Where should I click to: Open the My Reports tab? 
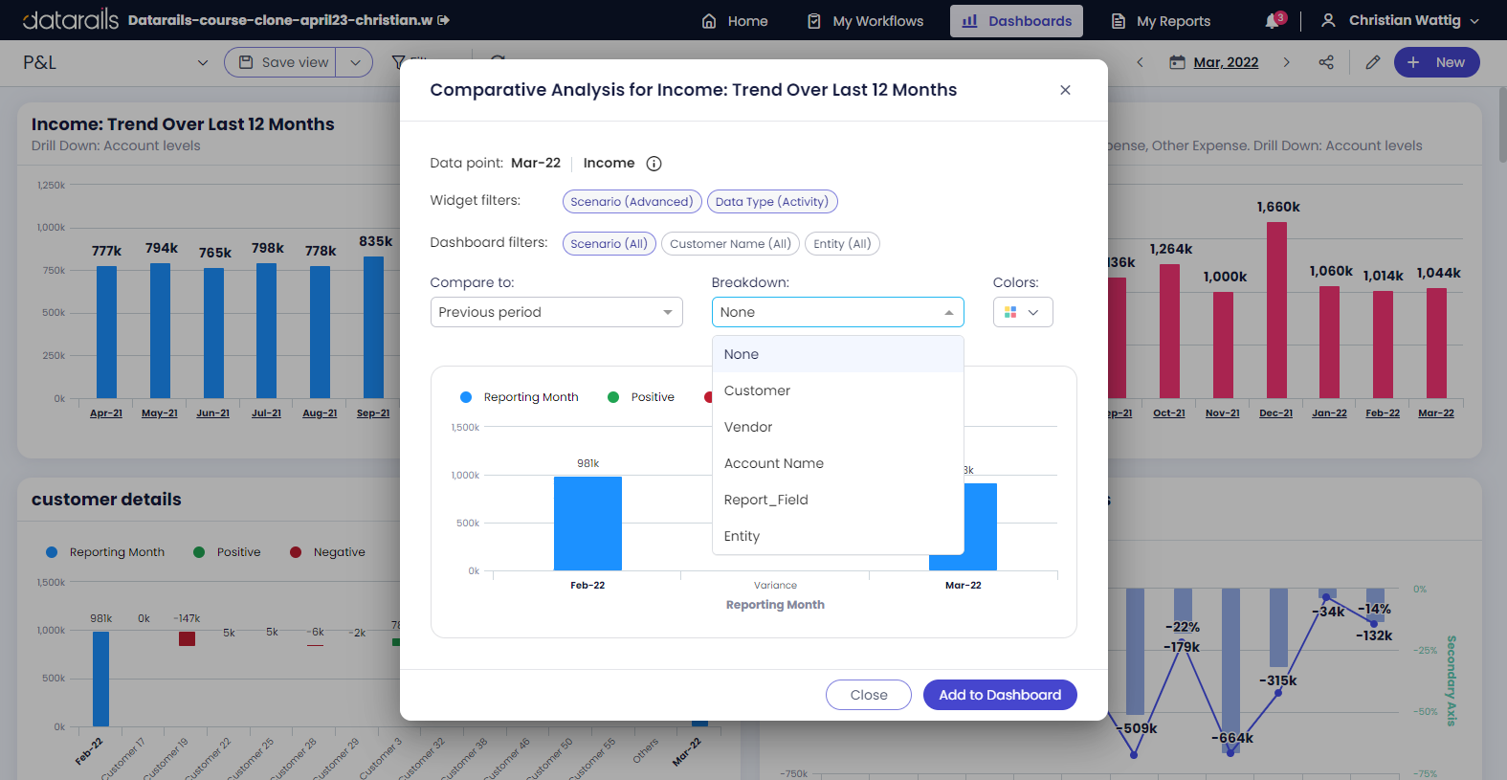[1161, 21]
